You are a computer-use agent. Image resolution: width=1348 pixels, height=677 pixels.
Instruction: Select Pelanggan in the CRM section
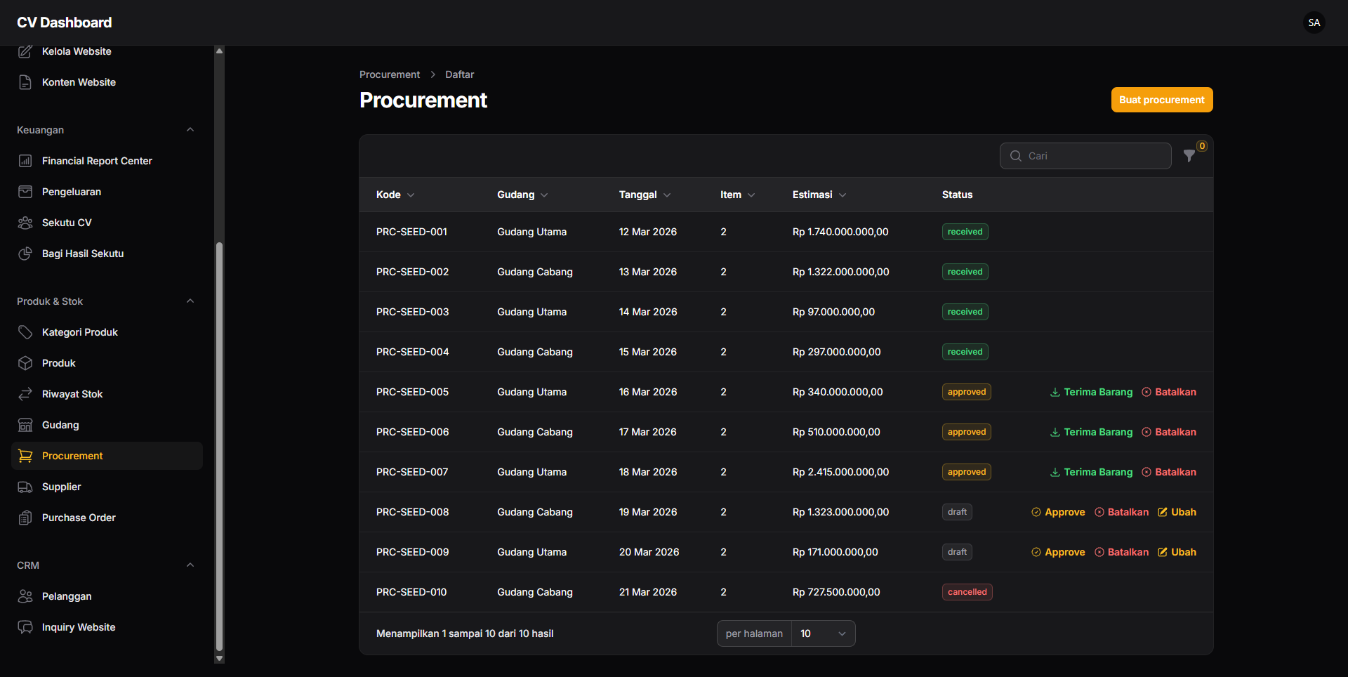point(66,596)
